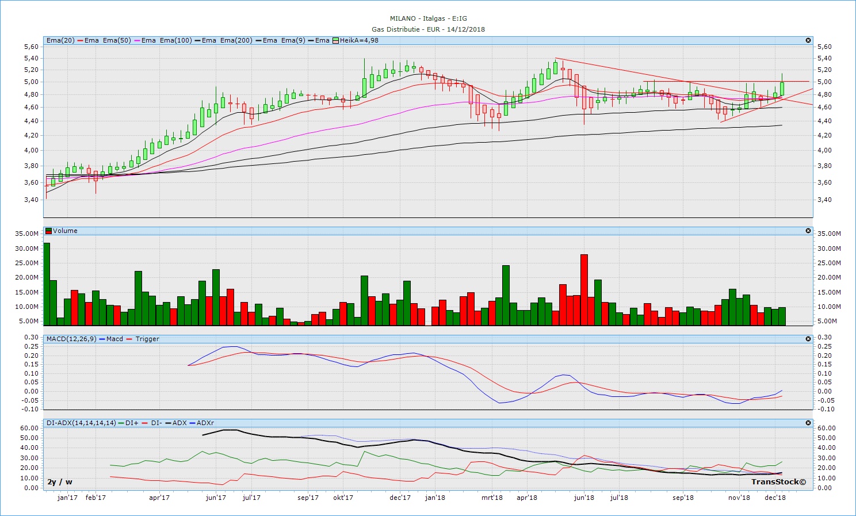Screen dimensions: 856x516
Task: Click the feb'17 date label
Action: click(x=95, y=498)
